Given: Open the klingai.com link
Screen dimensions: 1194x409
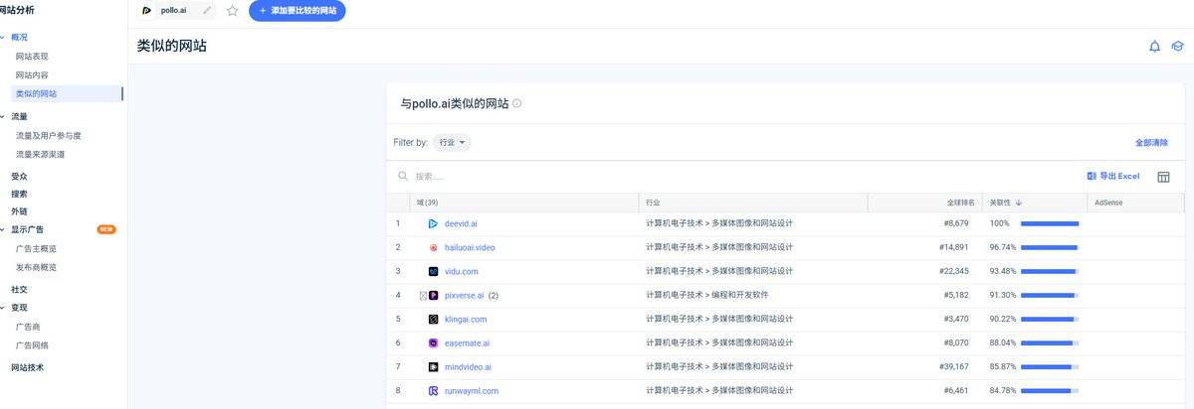Looking at the screenshot, I should (466, 319).
